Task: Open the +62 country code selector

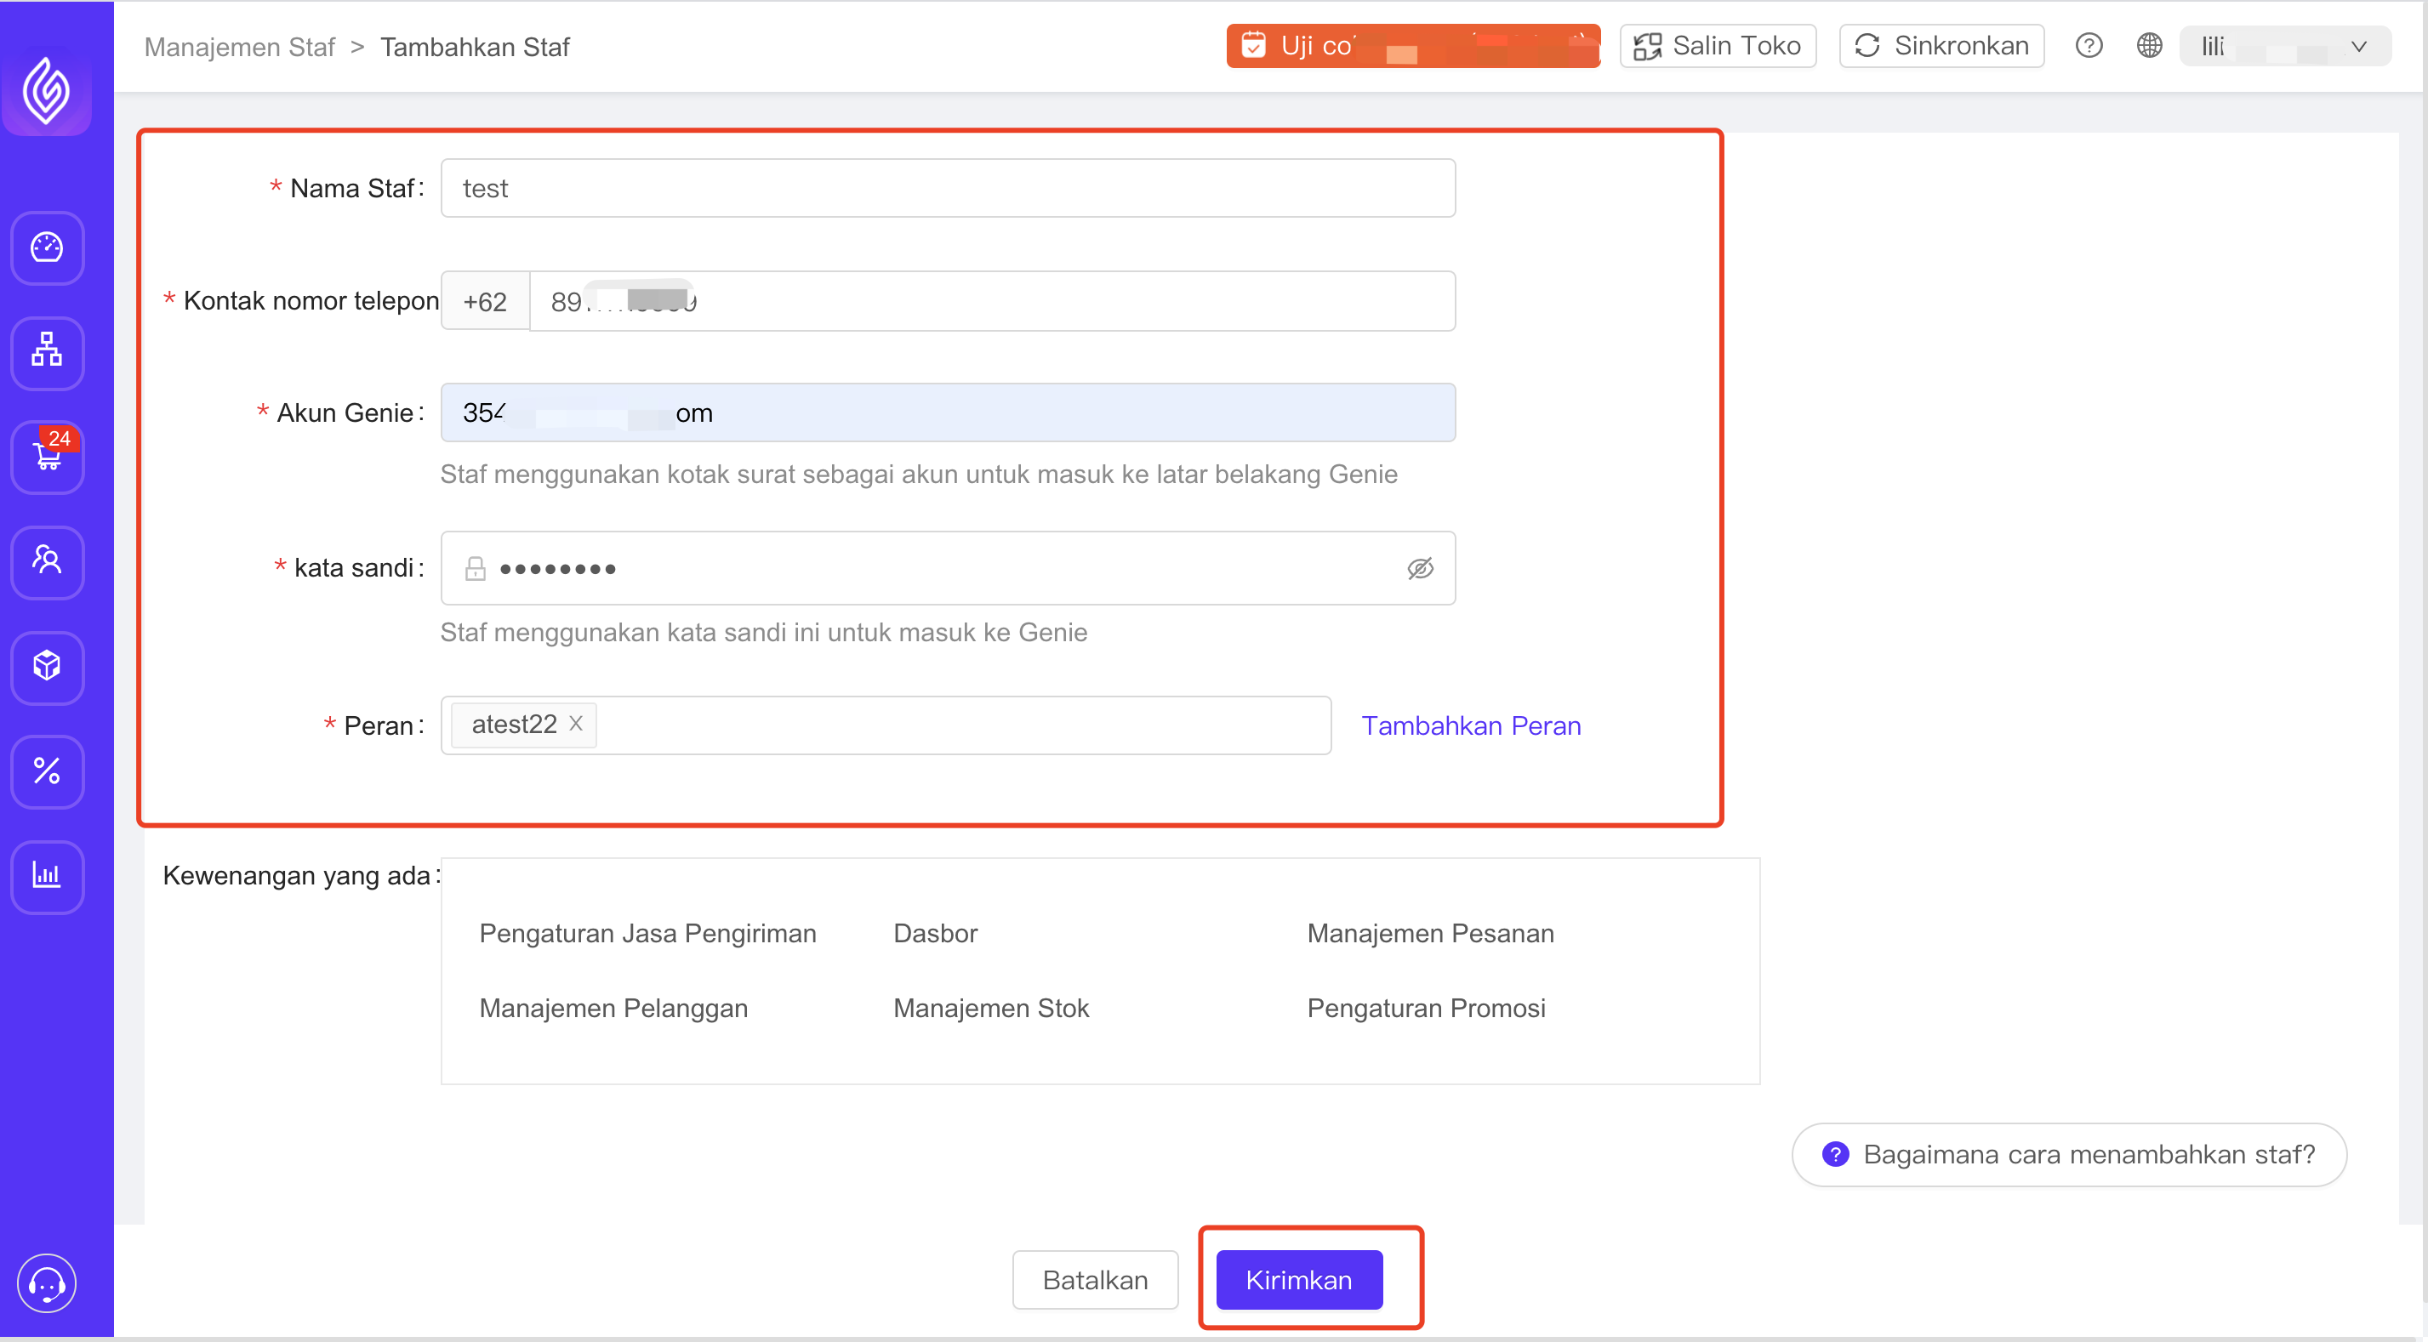Action: click(x=486, y=302)
